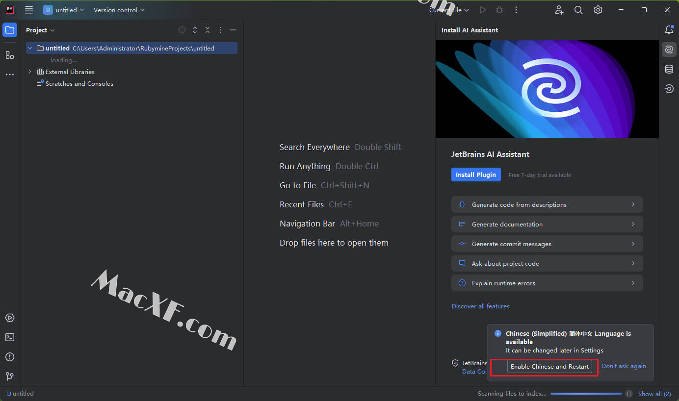The height and width of the screenshot is (401, 679).
Task: Open the untitled project switcher dropdown
Action: pyautogui.click(x=64, y=10)
